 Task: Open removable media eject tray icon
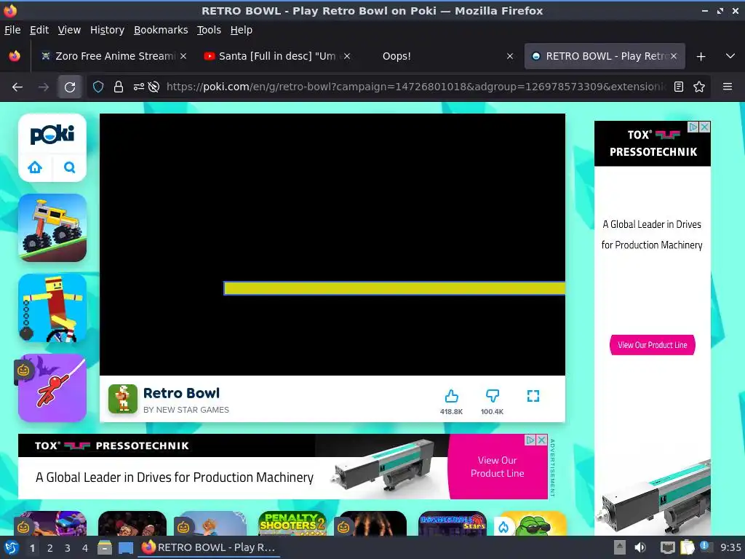pos(620,547)
